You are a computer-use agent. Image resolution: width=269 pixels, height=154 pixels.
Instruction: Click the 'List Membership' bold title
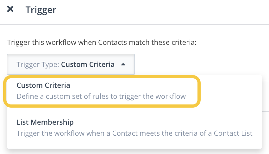point(45,122)
